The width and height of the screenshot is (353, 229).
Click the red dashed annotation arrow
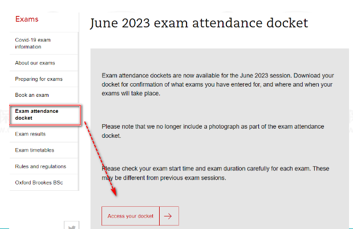100,155
